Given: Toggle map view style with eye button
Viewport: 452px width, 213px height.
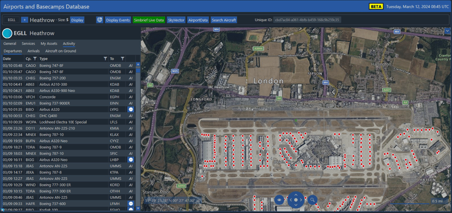Looking at the screenshot, I should [x=279, y=199].
